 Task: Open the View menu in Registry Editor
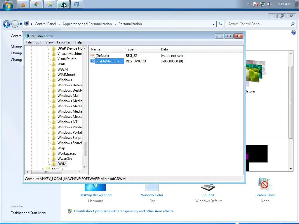(49, 42)
